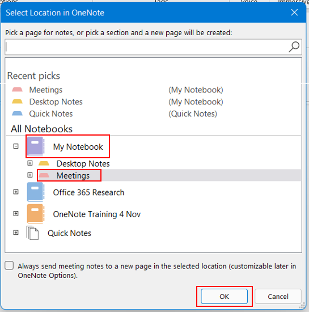309x312 pixels.
Task: Click the pink Meetings section icon in tree
Action: coord(44,175)
